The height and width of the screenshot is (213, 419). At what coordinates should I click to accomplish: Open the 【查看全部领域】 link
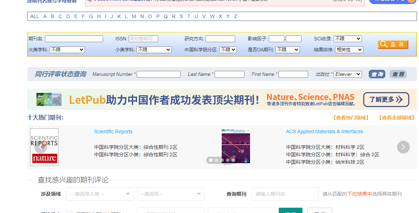[396, 117]
